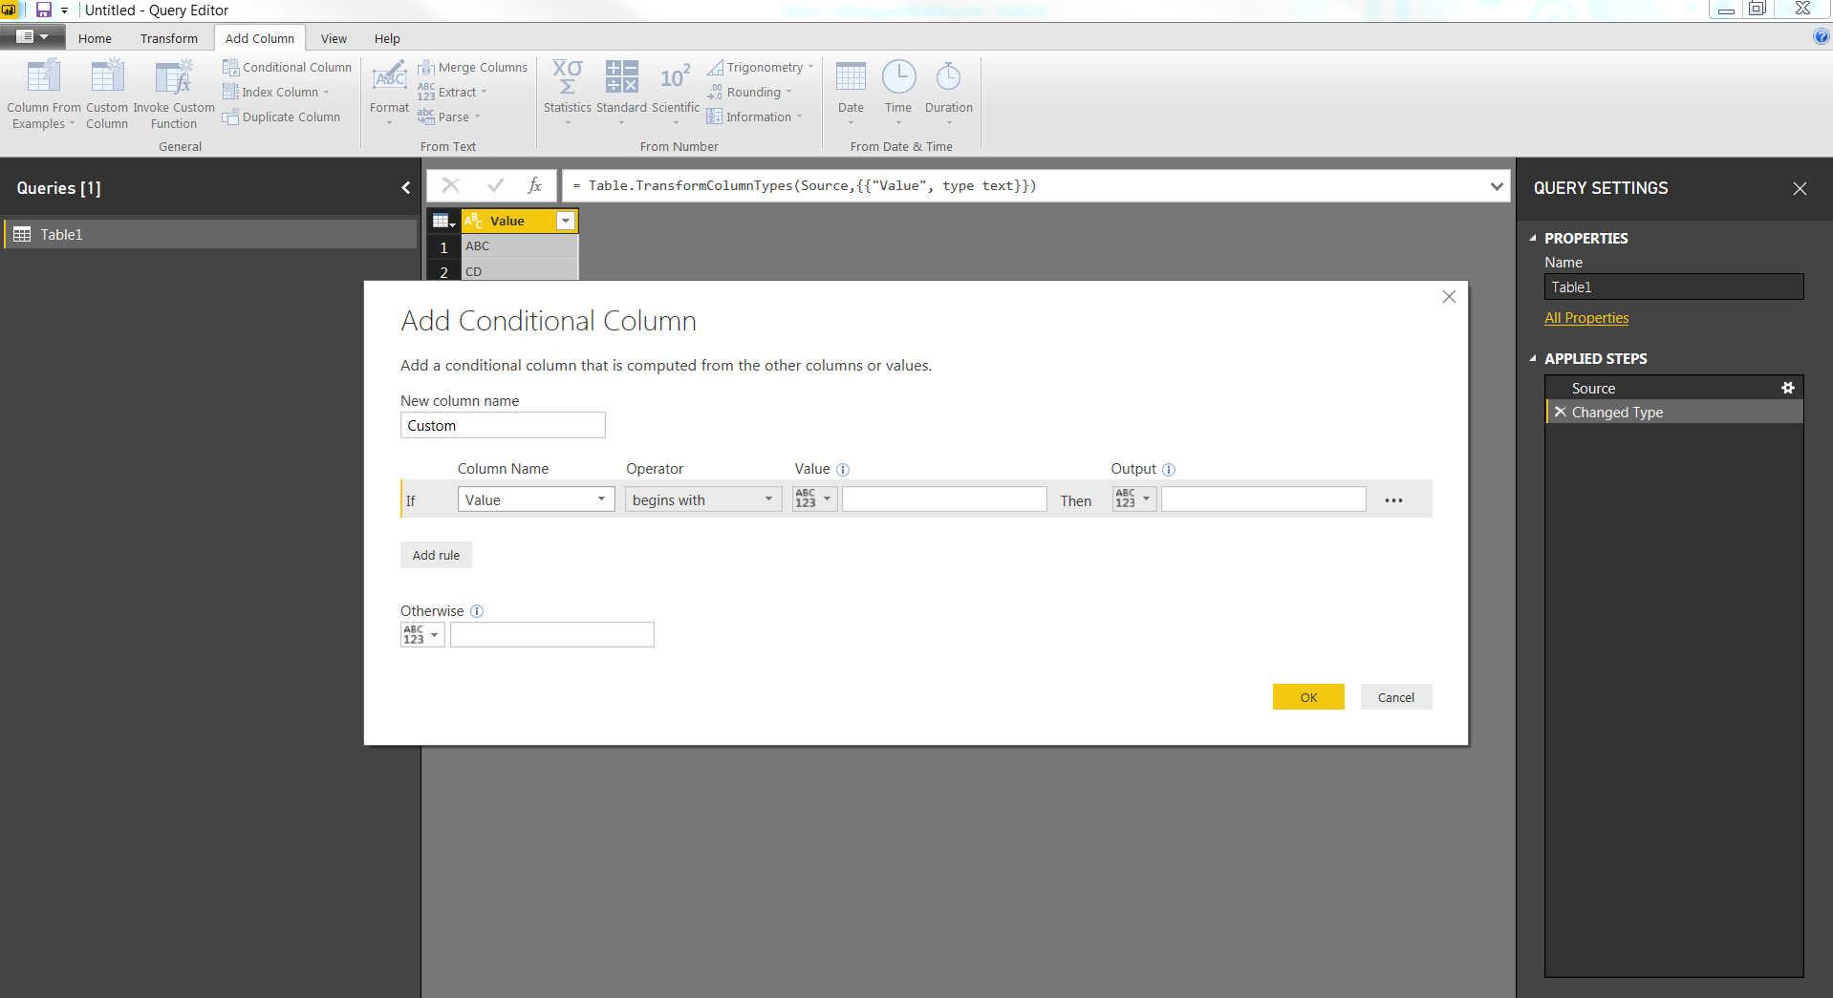Open Value column header filter dropdown

[x=566, y=221]
